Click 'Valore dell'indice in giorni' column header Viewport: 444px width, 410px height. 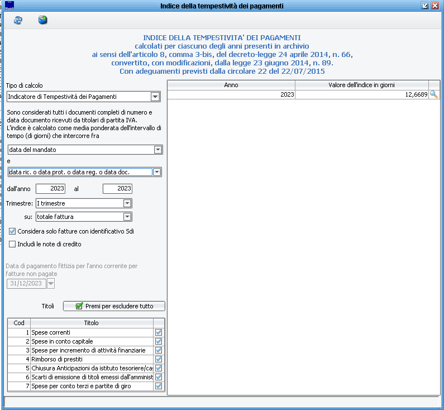pos(361,85)
